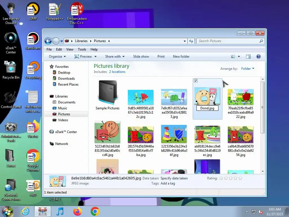Open the Arrange by Folder dropdown

pyautogui.click(x=248, y=69)
